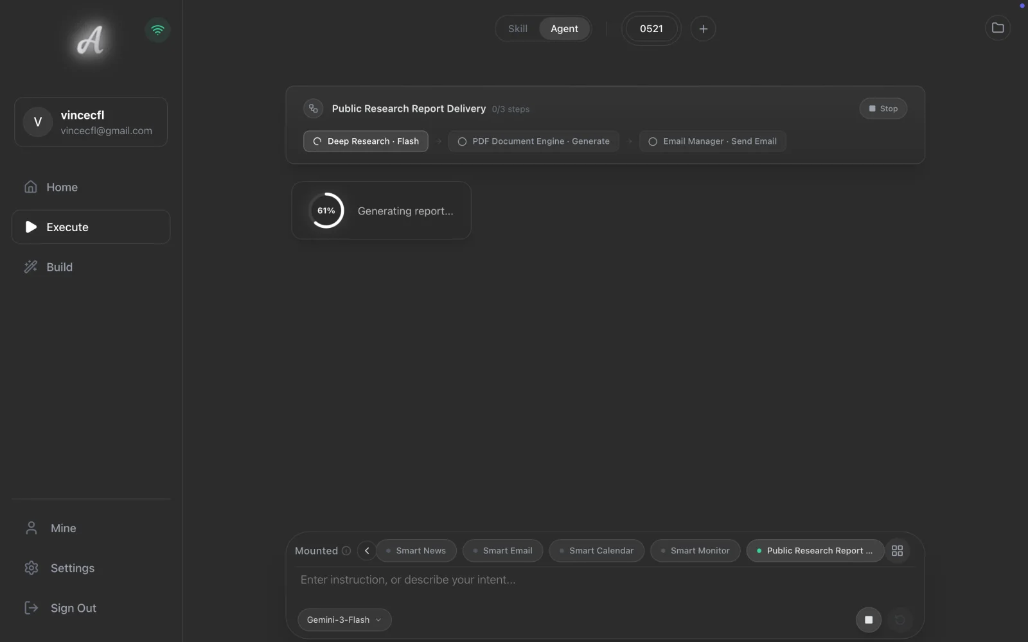Click the Deep Research · Flash step

pos(366,141)
